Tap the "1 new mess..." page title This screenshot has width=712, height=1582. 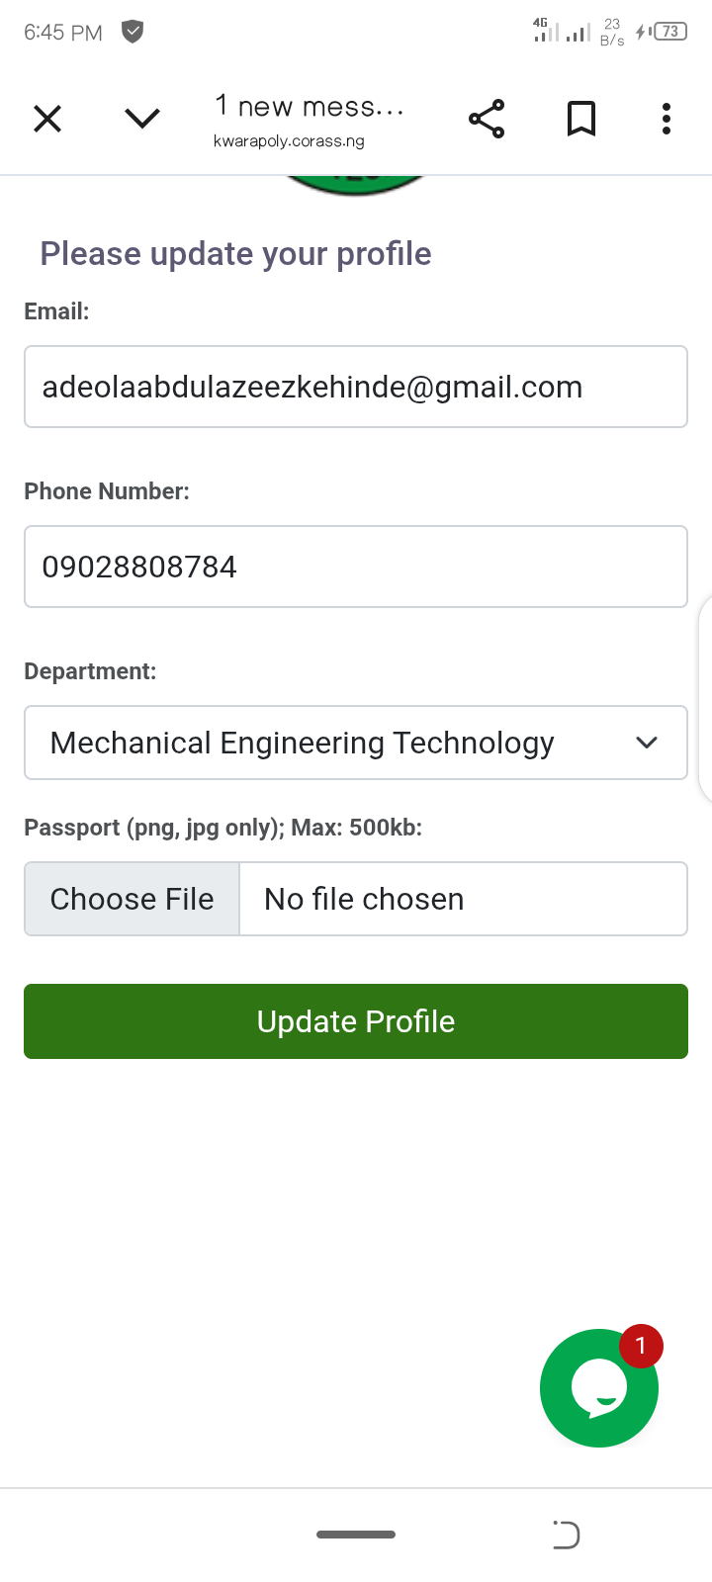pos(310,106)
